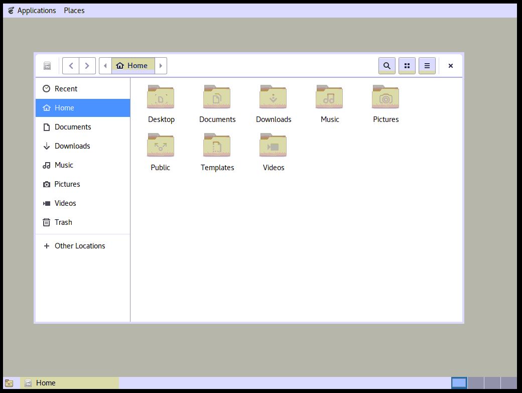Open Other Locations in the sidebar
The image size is (522, 393).
(82, 246)
